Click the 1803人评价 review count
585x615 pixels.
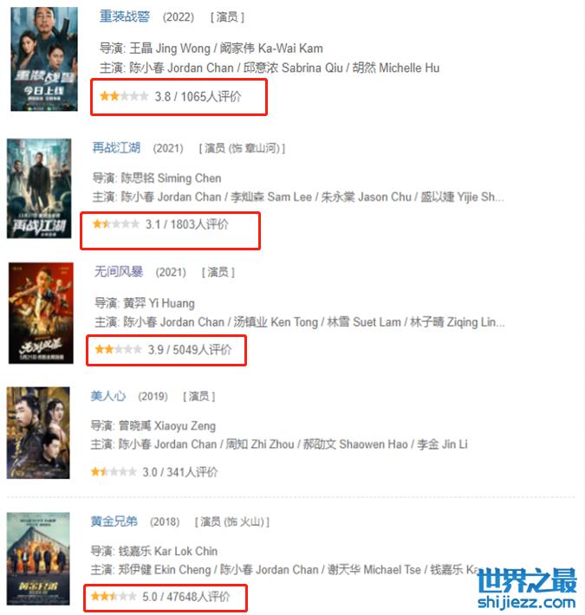click(x=199, y=224)
